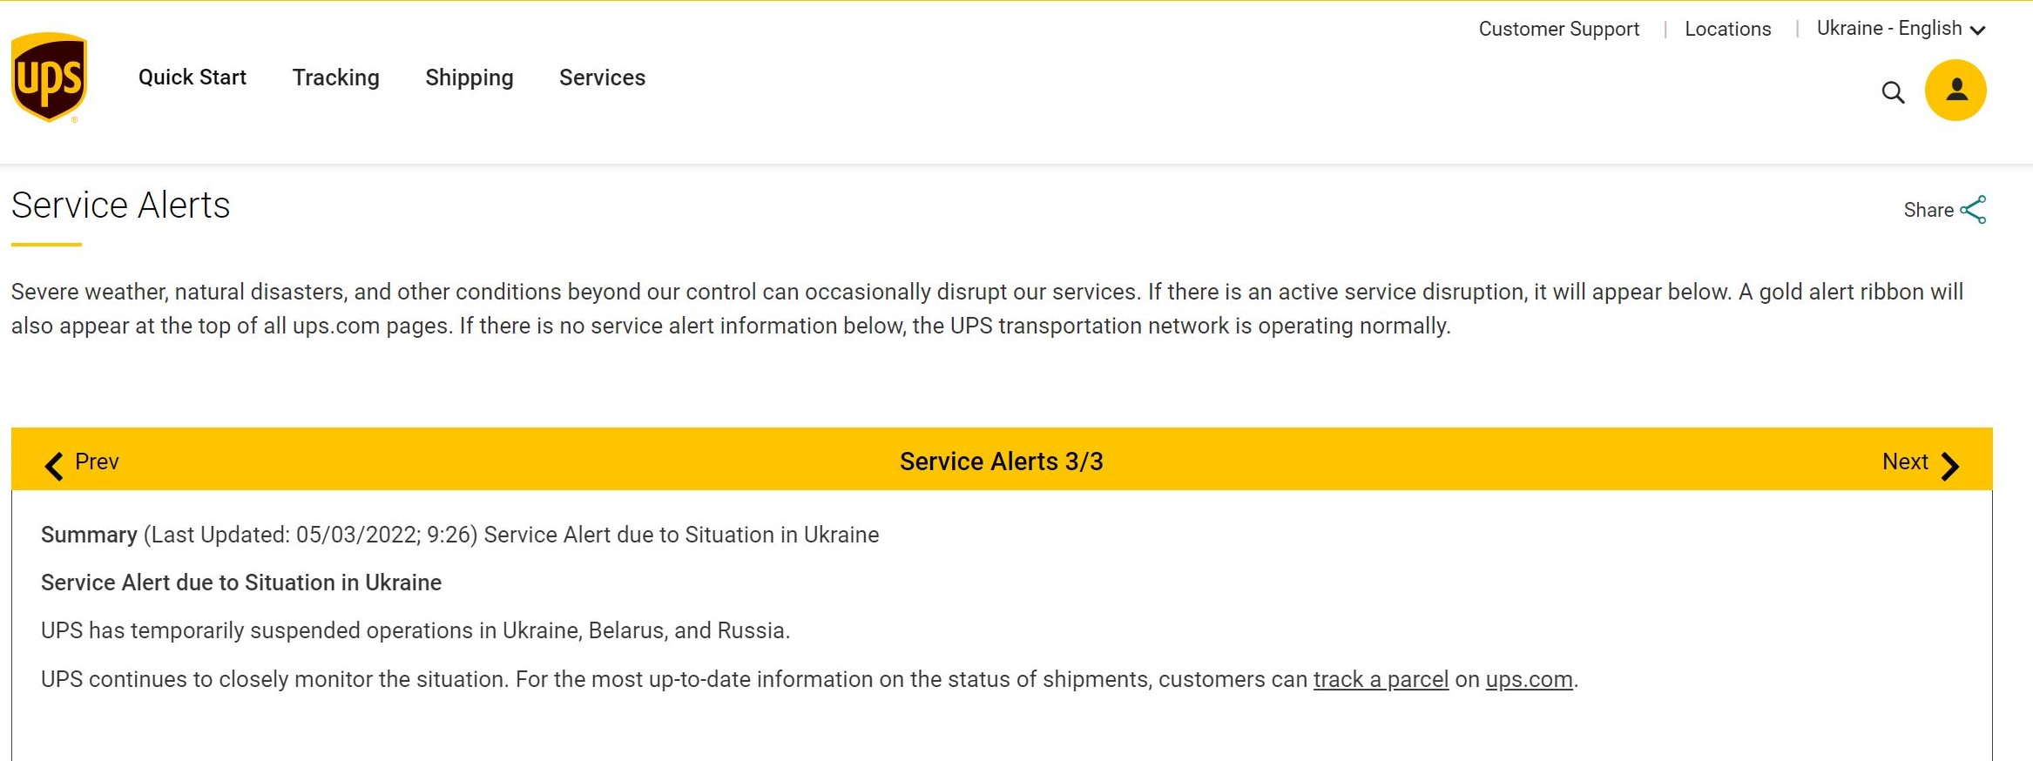
Task: Click the chevron beside Ukraine - English
Action: [x=1978, y=30]
